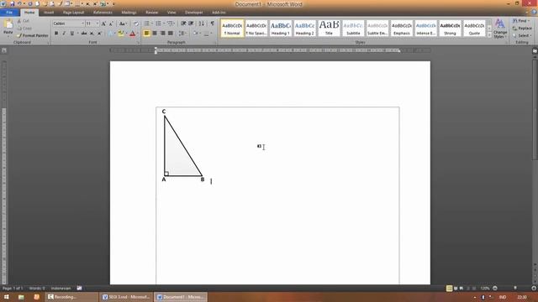Apply the Title style
The image size is (538, 302).
click(x=329, y=29)
